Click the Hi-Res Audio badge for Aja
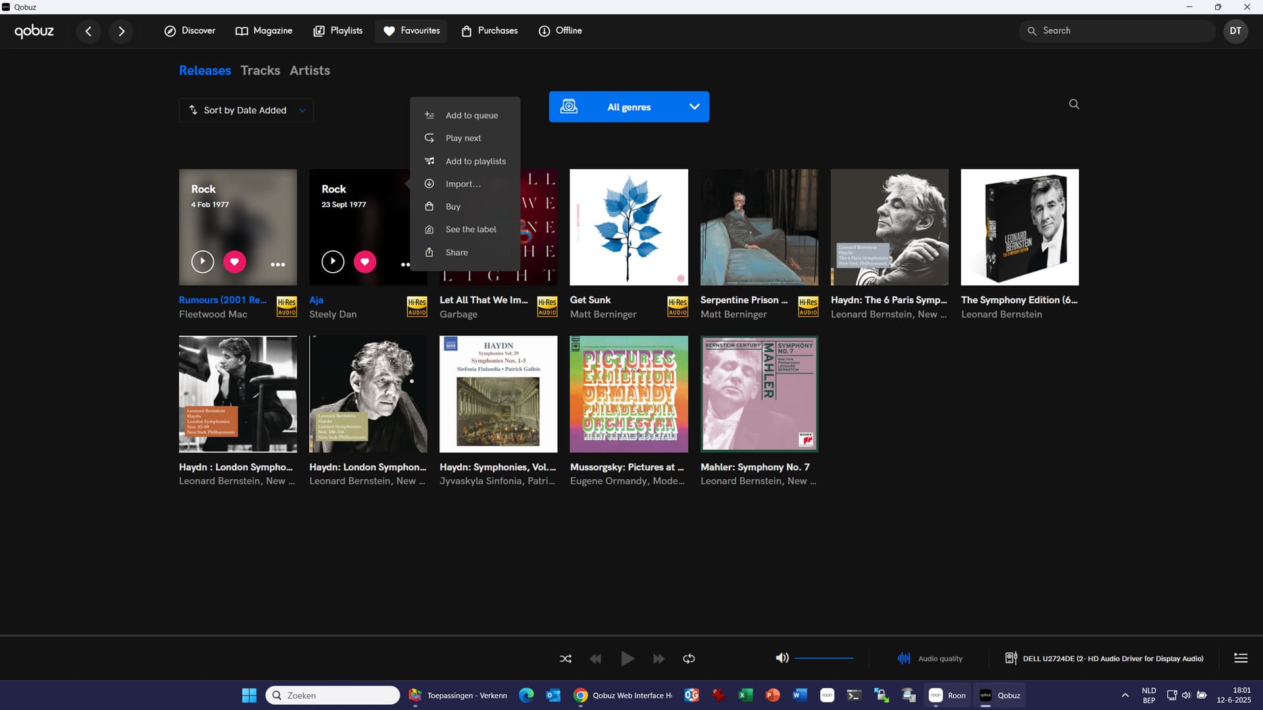Image resolution: width=1263 pixels, height=710 pixels. tap(417, 307)
